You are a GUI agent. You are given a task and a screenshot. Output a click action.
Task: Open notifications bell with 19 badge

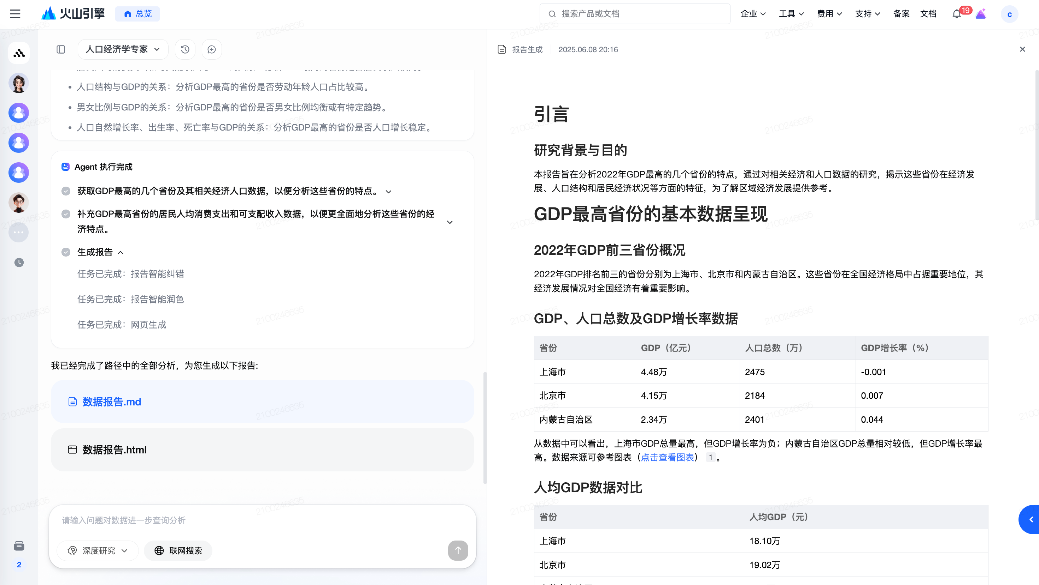957,14
